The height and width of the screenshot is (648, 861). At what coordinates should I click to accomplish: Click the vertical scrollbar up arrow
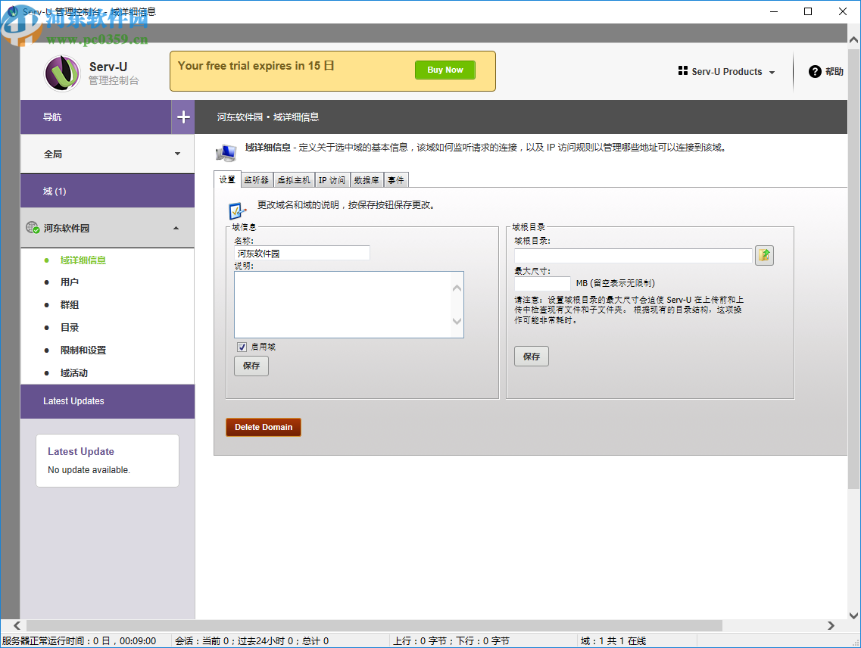point(854,39)
